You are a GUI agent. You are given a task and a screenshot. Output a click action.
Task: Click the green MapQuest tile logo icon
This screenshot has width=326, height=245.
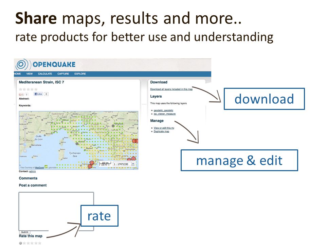[46, 167]
